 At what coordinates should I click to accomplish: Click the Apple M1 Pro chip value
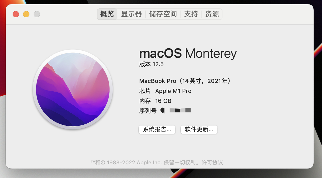173,91
